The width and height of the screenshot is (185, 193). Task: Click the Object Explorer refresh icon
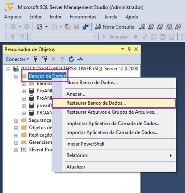71,59
